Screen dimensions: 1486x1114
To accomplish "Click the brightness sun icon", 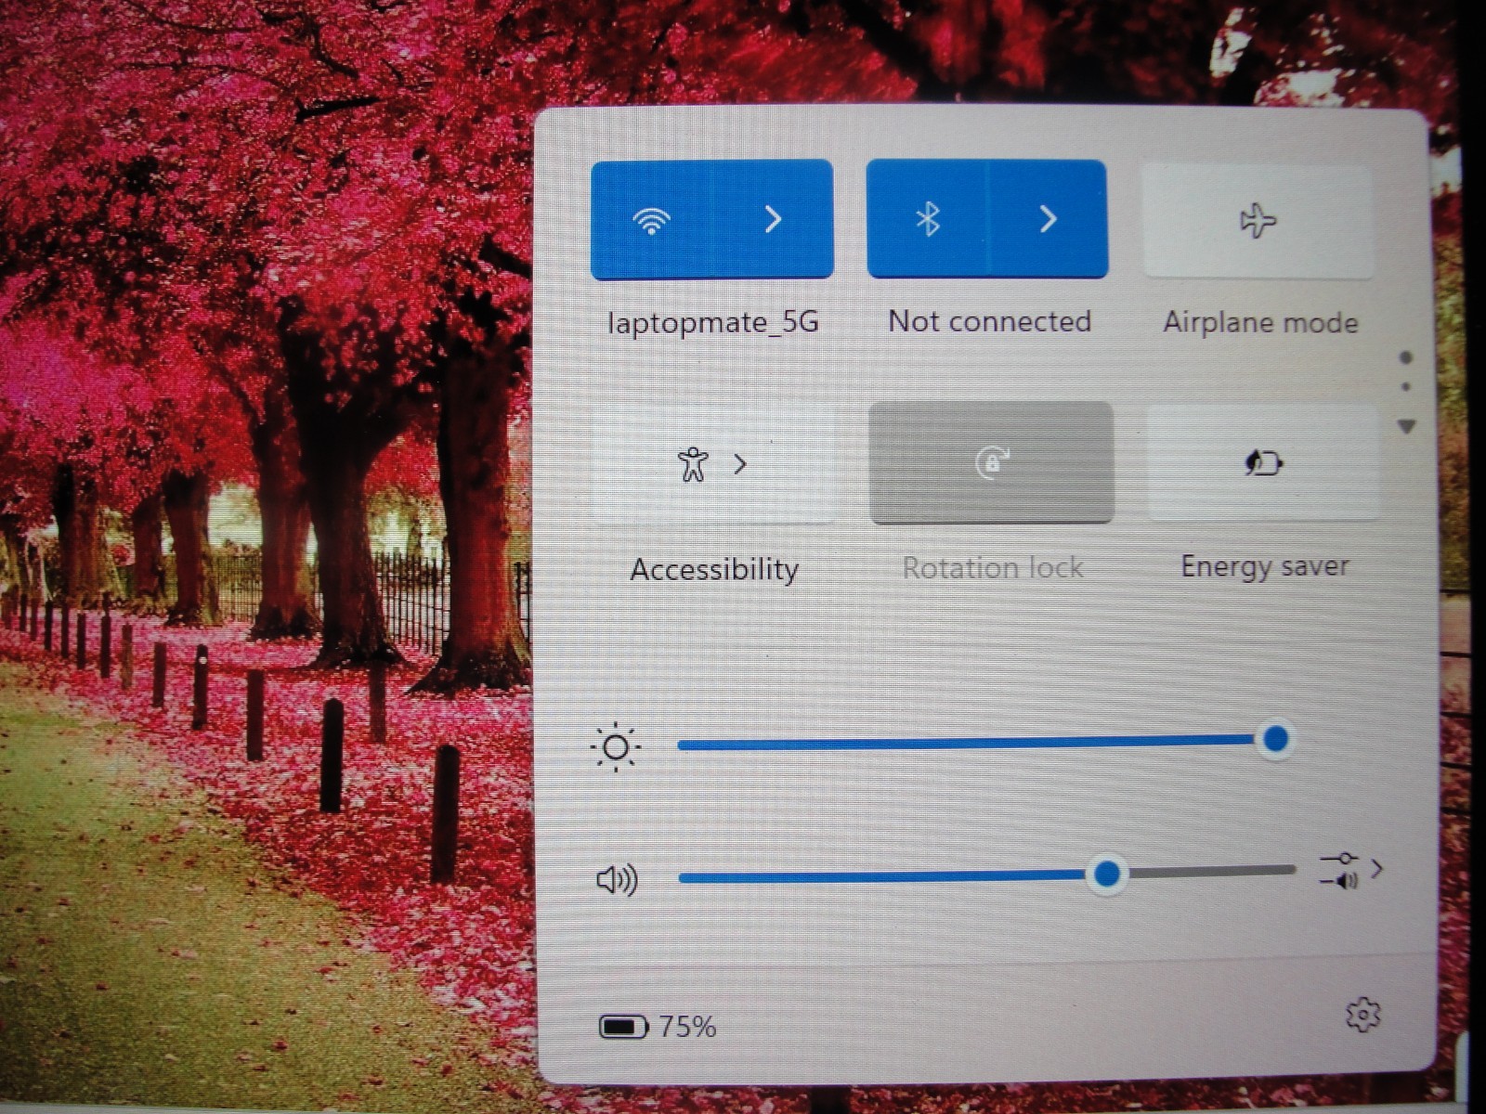I will click(615, 747).
